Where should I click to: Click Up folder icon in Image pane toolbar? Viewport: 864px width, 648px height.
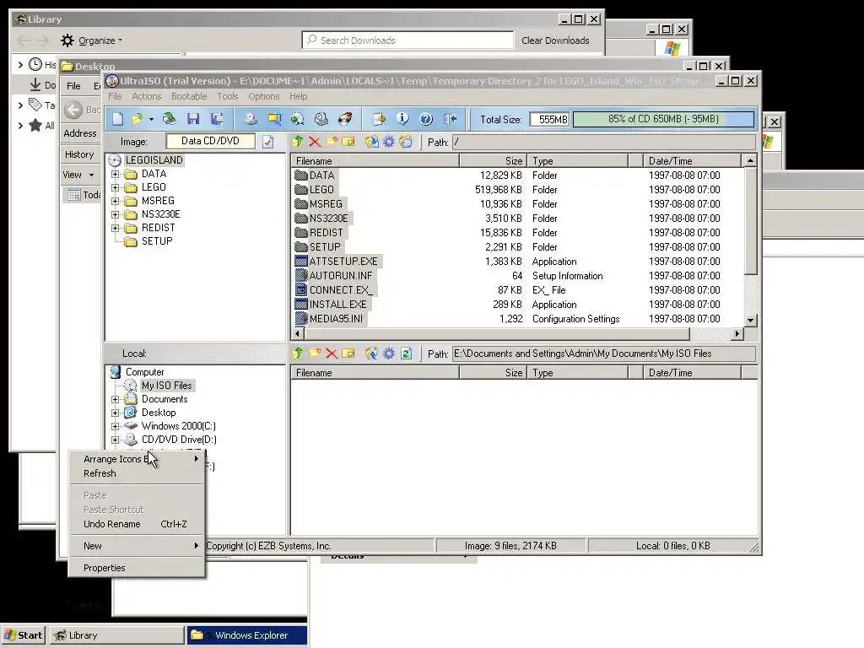pyautogui.click(x=298, y=142)
